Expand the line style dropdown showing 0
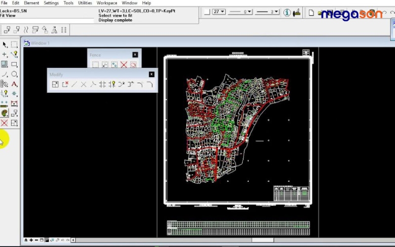The height and width of the screenshot is (247, 395). click(x=250, y=12)
